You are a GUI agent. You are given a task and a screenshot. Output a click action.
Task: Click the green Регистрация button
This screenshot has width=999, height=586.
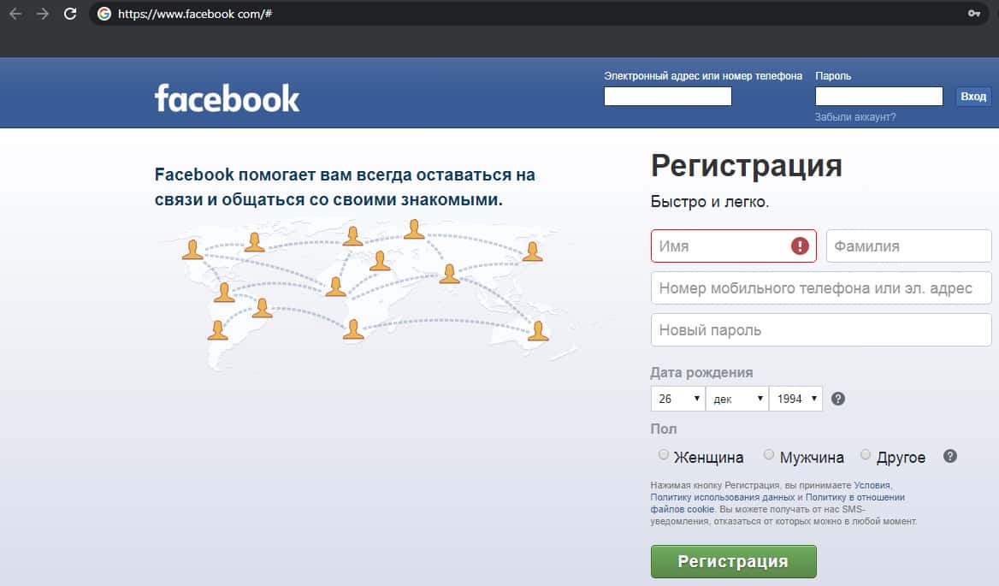click(x=733, y=561)
